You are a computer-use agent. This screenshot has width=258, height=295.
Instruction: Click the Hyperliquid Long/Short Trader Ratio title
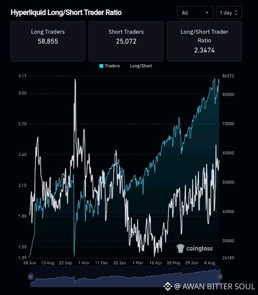[66, 13]
